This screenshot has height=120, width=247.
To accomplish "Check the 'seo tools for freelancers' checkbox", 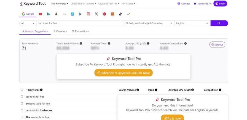I will (x=22, y=110).
